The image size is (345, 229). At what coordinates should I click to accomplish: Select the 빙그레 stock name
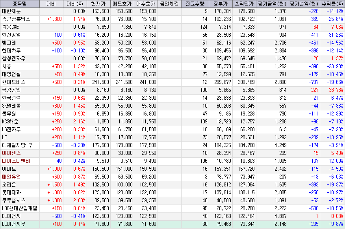click(9, 43)
